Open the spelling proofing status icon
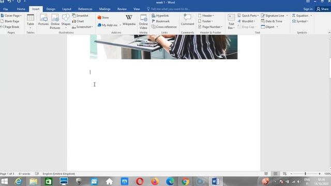Image resolution: width=331 pixels, height=186 pixels. (x=37, y=174)
